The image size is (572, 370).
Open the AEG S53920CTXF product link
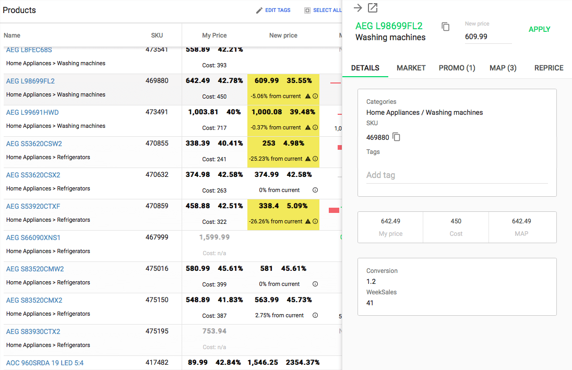click(x=33, y=207)
